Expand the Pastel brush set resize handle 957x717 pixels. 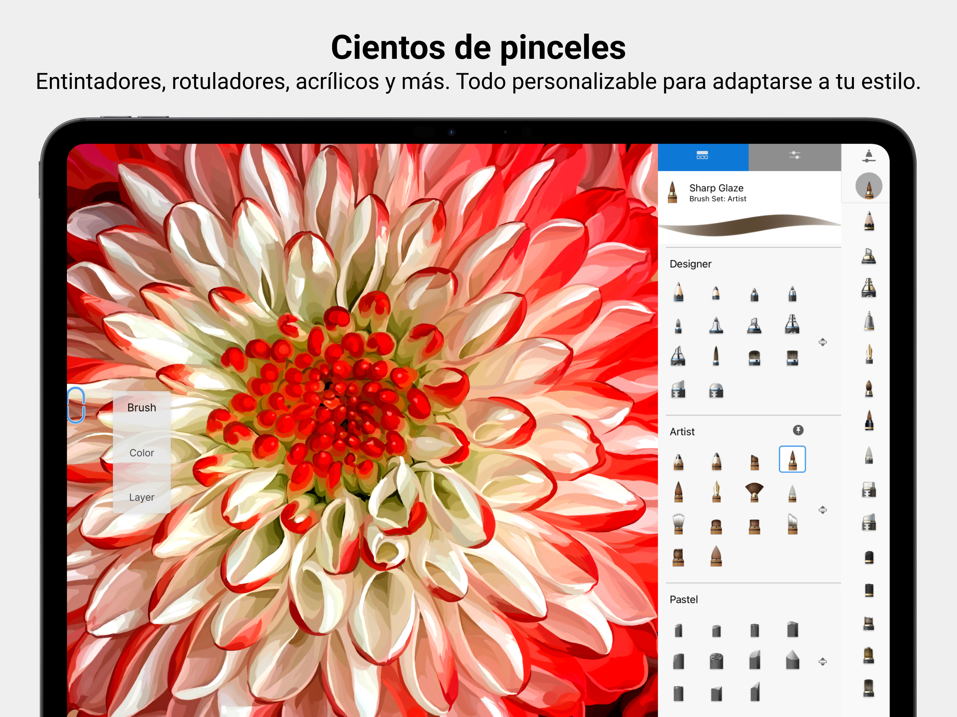point(822,662)
